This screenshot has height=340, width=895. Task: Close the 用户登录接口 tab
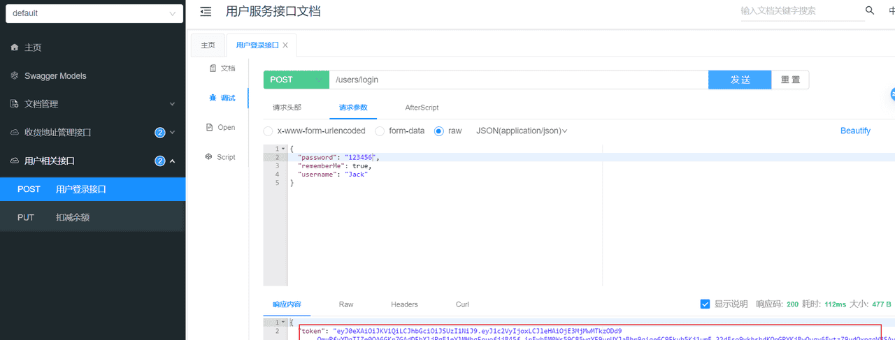285,45
